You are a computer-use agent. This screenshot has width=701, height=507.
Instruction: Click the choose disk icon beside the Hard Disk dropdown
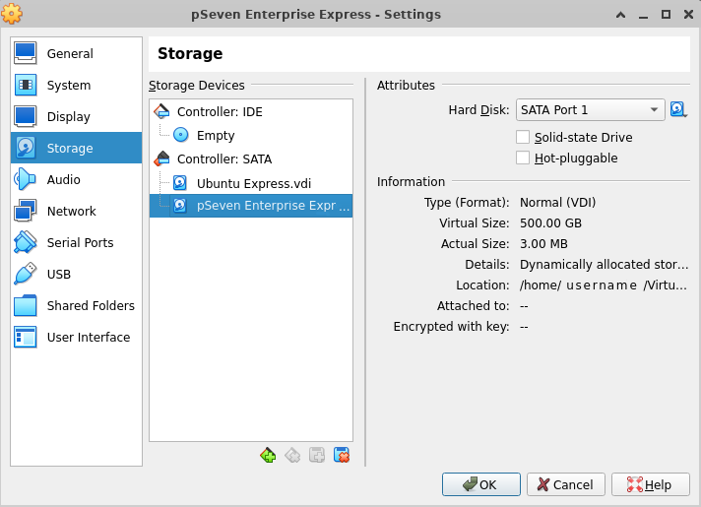click(678, 109)
